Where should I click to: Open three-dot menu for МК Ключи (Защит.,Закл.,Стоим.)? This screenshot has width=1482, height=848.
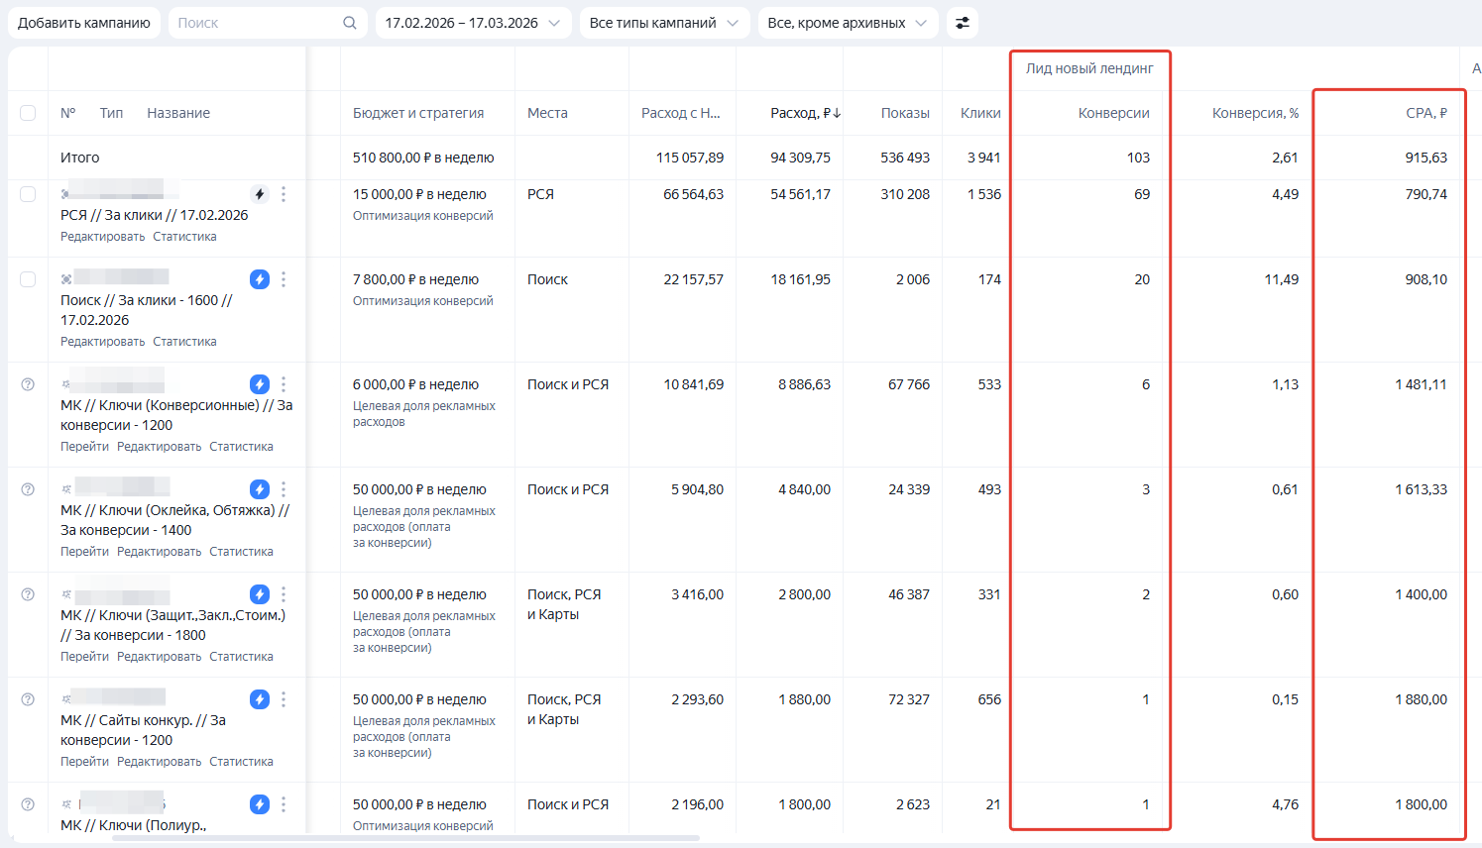284,594
